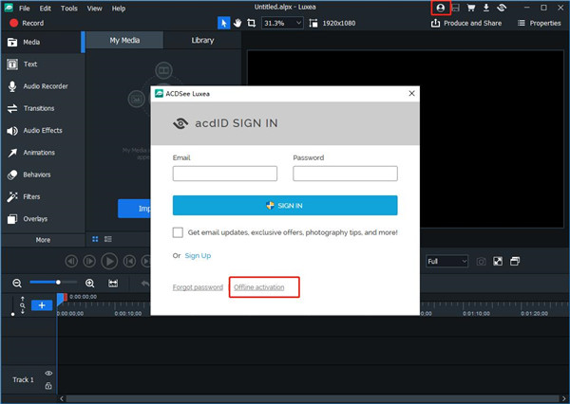Click the Email input field
This screenshot has width=570, height=404.
coord(225,174)
